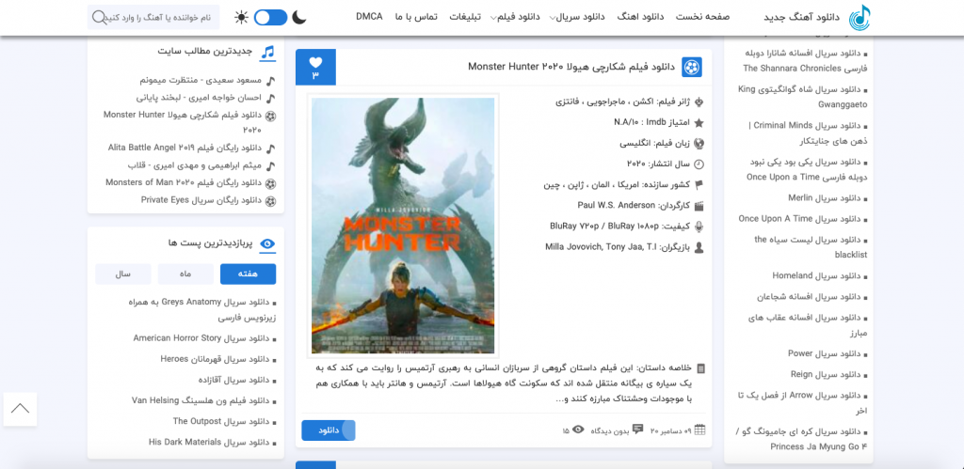Open the تبلیغات menu item
Viewport: 964px width, 469px height.
(x=465, y=17)
